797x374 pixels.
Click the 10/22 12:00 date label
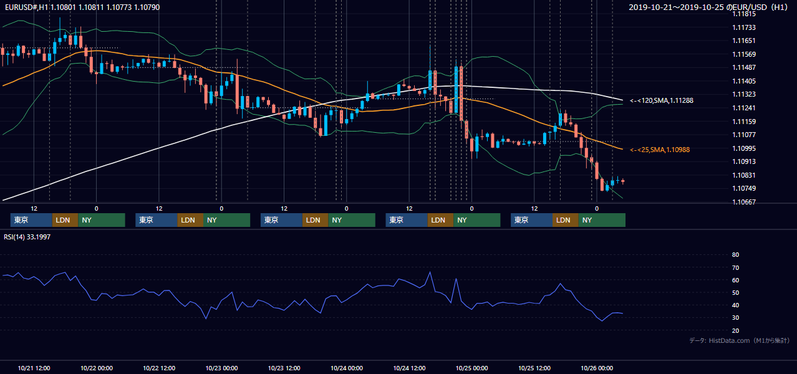159,368
